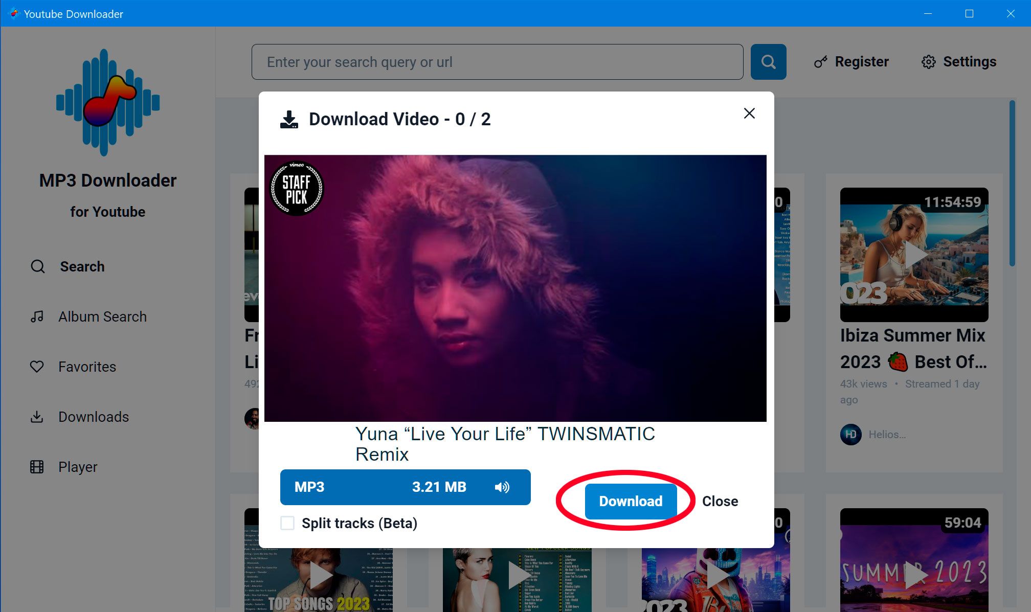The width and height of the screenshot is (1031, 612).
Task: Click the Settings gear icon
Action: 928,61
